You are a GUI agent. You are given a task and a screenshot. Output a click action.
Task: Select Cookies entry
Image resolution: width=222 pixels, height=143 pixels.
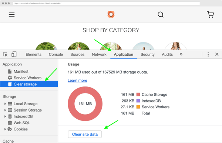pyautogui.click(x=21, y=129)
